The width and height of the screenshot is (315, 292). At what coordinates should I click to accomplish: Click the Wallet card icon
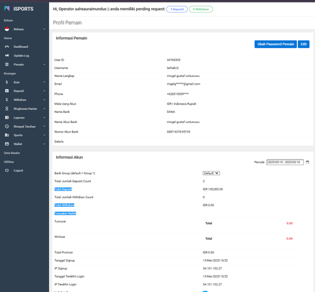[x=7, y=144]
